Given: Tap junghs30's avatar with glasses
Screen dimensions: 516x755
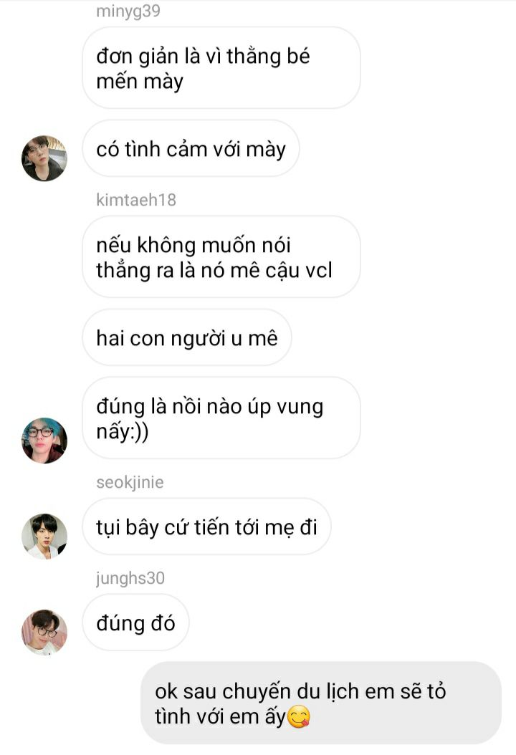Looking at the screenshot, I should [44, 633].
